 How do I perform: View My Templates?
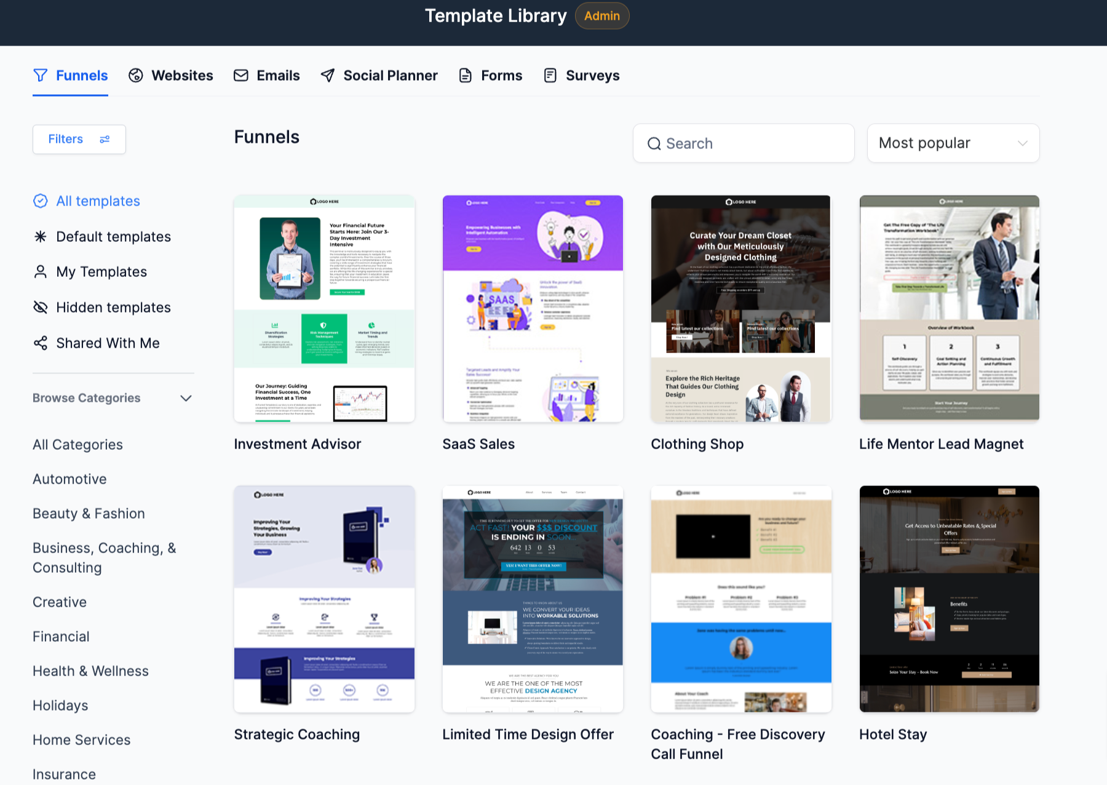[90, 271]
